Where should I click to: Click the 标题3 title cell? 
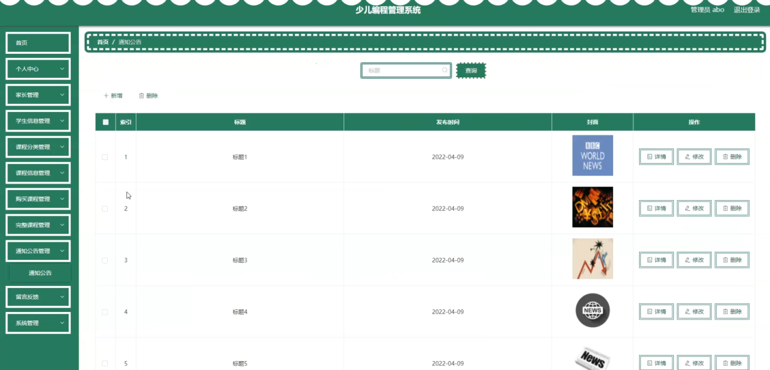[240, 260]
